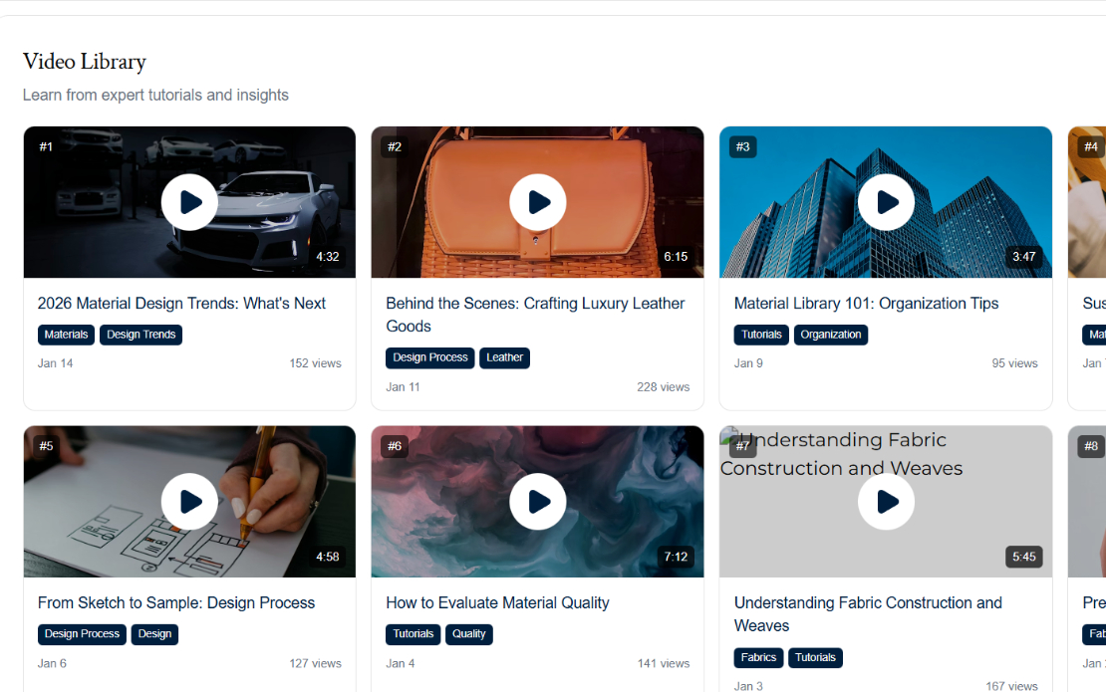Play the Understanding Fabric Construction video
The image size is (1106, 692).
[886, 502]
